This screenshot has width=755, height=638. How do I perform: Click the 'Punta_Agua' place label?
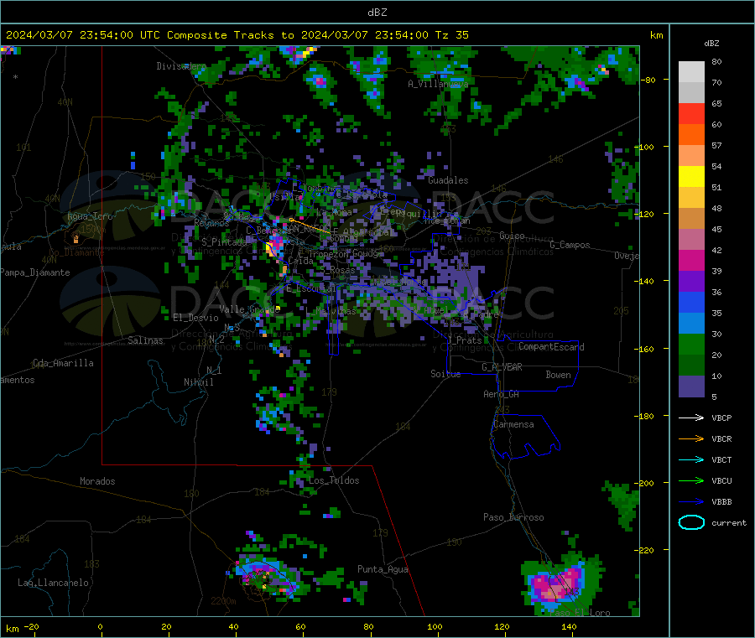383,570
